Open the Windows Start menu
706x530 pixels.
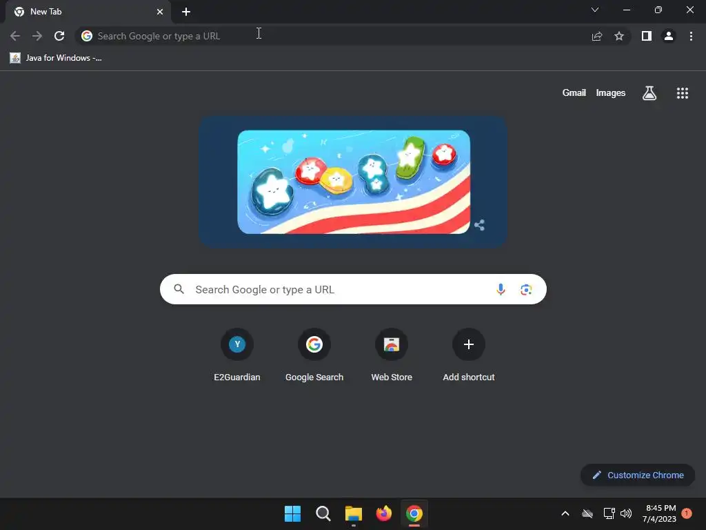292,513
